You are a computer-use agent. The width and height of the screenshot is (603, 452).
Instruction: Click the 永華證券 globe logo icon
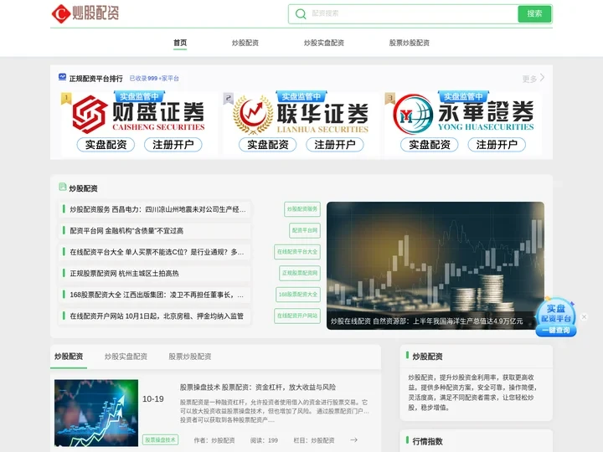pos(414,115)
